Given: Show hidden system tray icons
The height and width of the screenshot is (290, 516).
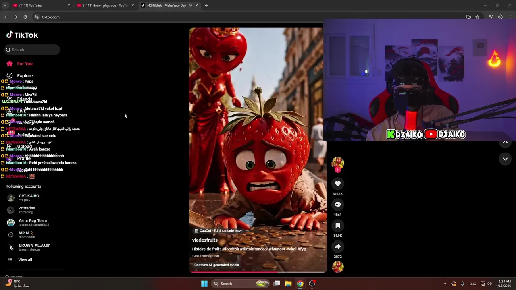Looking at the screenshot, I should click(x=445, y=284).
